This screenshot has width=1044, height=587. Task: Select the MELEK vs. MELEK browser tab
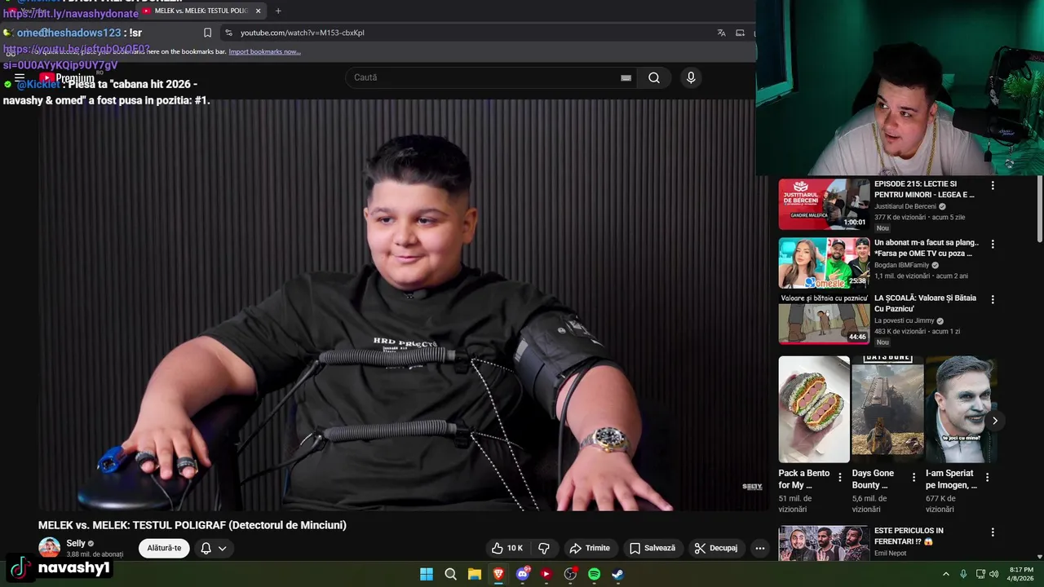[201, 11]
